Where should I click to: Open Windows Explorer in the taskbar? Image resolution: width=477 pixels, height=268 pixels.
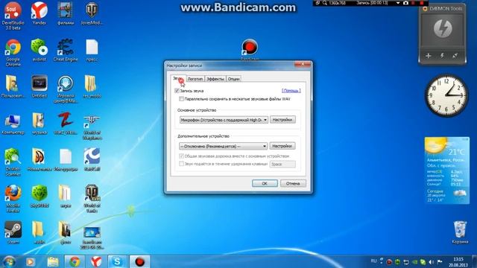tap(53, 261)
